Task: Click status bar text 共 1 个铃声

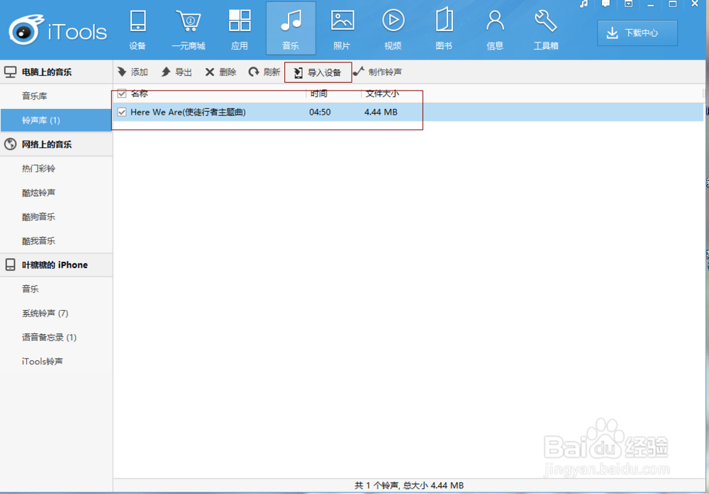Action: (x=376, y=486)
